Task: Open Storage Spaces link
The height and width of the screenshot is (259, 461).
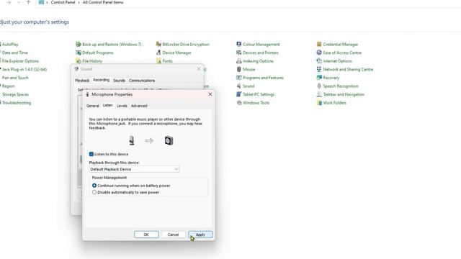Action: (x=15, y=94)
